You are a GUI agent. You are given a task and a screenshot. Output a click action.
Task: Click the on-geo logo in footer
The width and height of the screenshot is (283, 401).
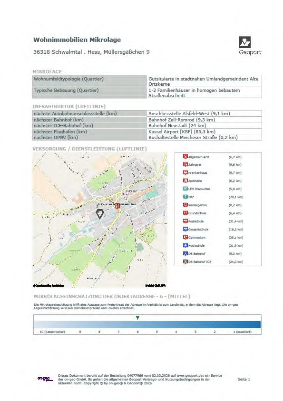(45, 379)
